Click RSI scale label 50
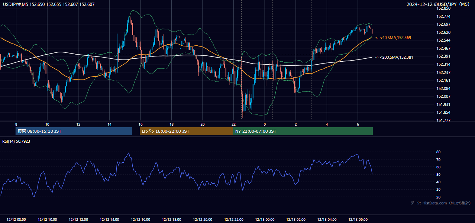The height and width of the screenshot is (223, 475). pos(439,174)
